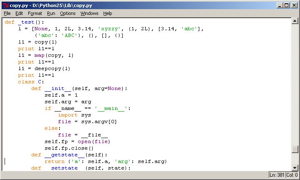This screenshot has width=300, height=180.
Task: Open the Run menu
Action: pyautogui.click(x=51, y=13)
